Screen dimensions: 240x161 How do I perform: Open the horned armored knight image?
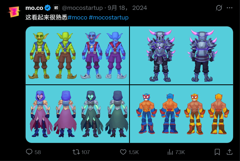(181, 55)
